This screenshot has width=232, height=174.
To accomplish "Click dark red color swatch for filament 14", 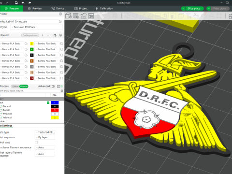I will click(32, 78).
